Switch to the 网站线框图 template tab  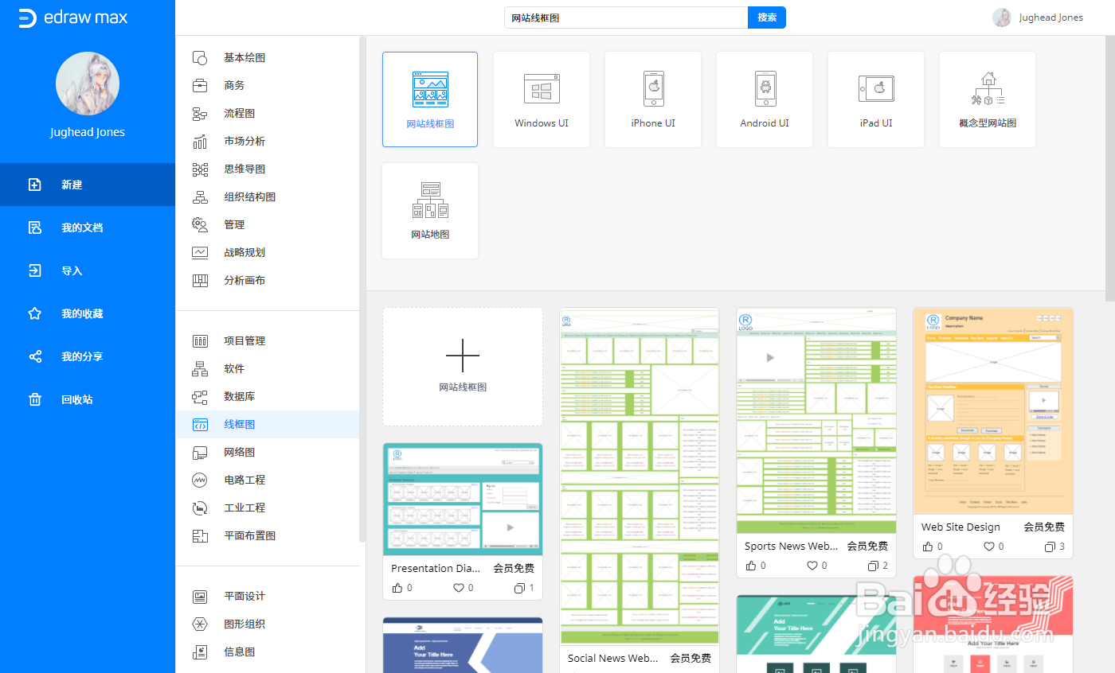[x=430, y=99]
